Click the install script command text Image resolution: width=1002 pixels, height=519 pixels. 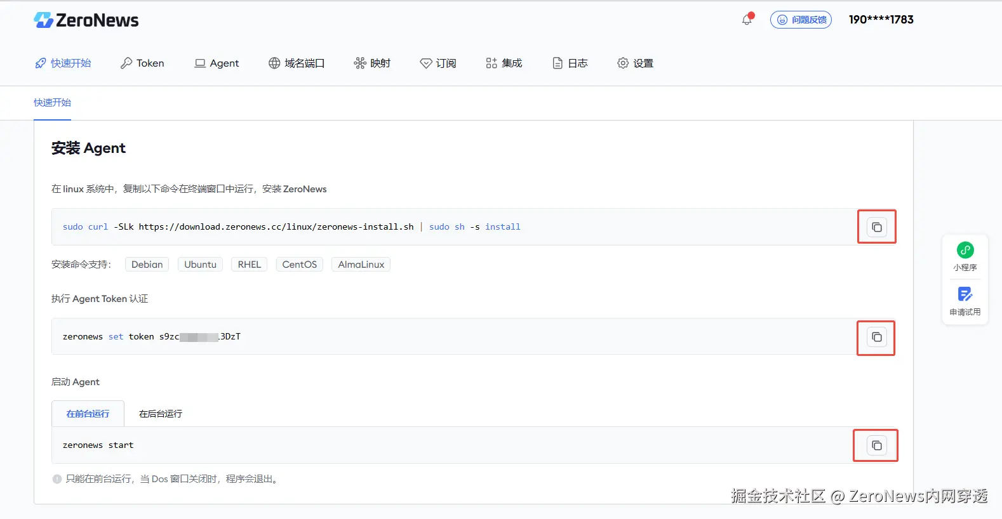(x=291, y=227)
